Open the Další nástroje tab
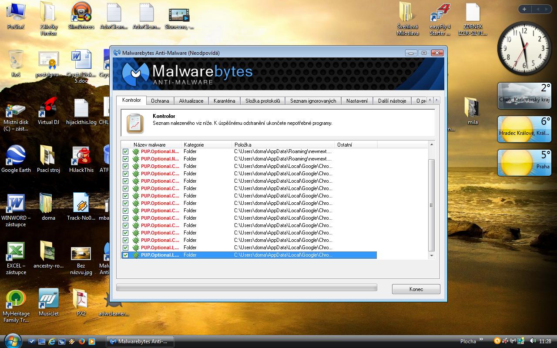557x348 pixels. (392, 100)
